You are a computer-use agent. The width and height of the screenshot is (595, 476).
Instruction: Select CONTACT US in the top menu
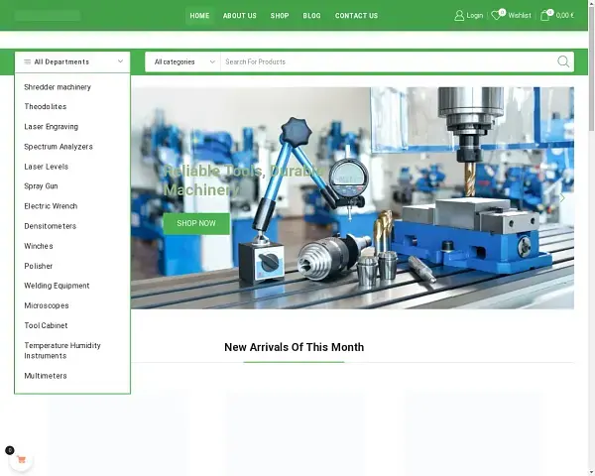pyautogui.click(x=356, y=16)
